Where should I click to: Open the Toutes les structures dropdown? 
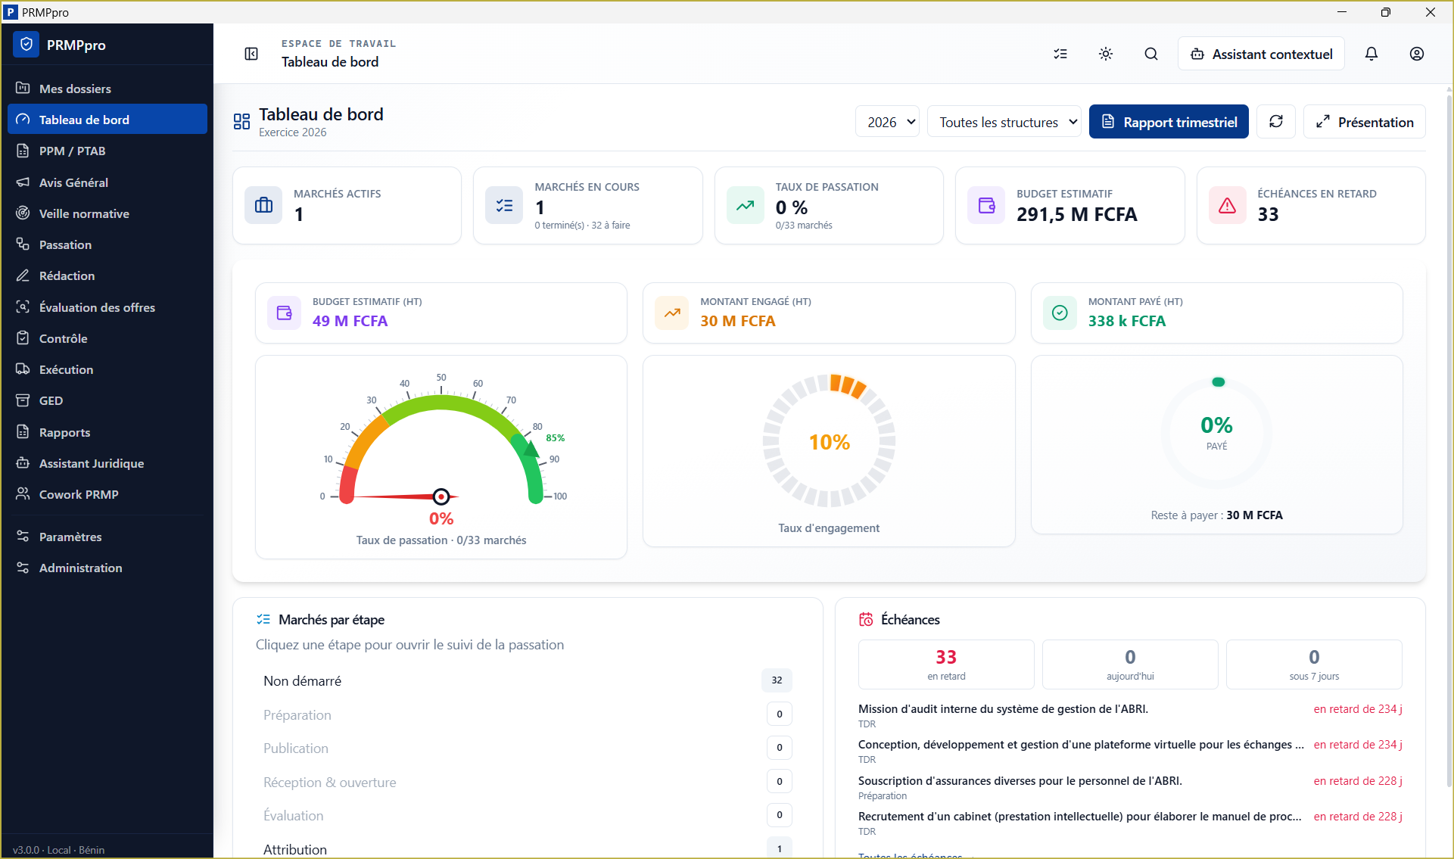coord(1004,122)
